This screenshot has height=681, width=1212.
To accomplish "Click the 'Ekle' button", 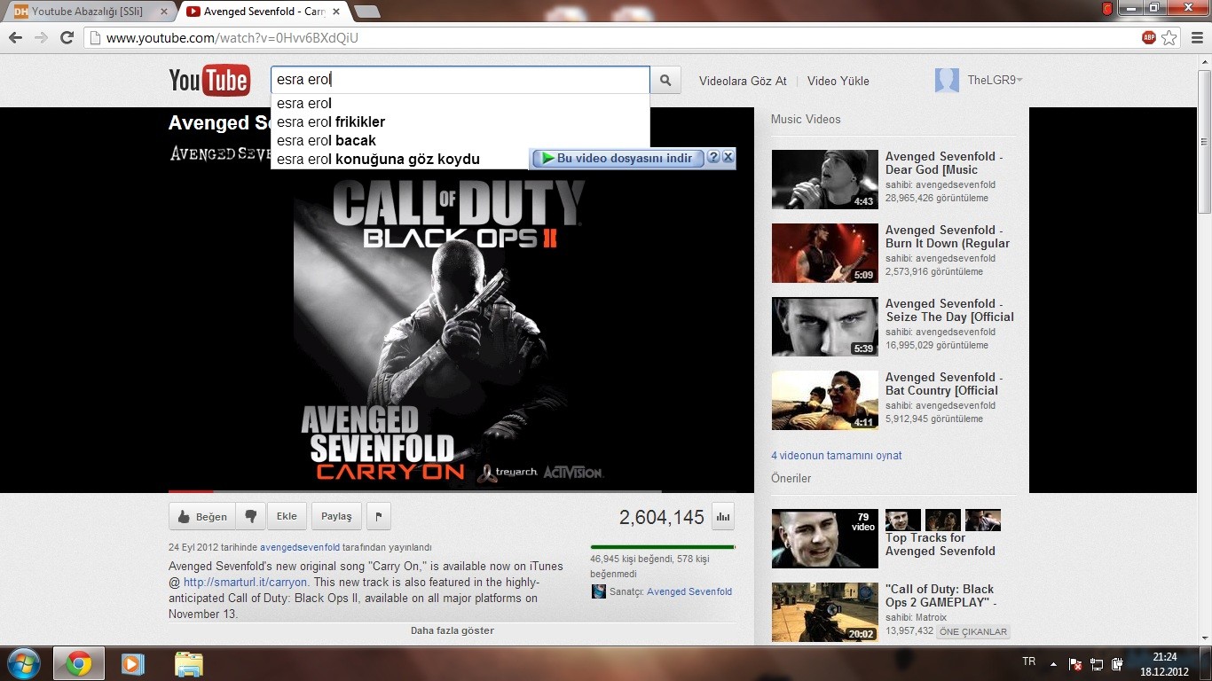I will 287,516.
